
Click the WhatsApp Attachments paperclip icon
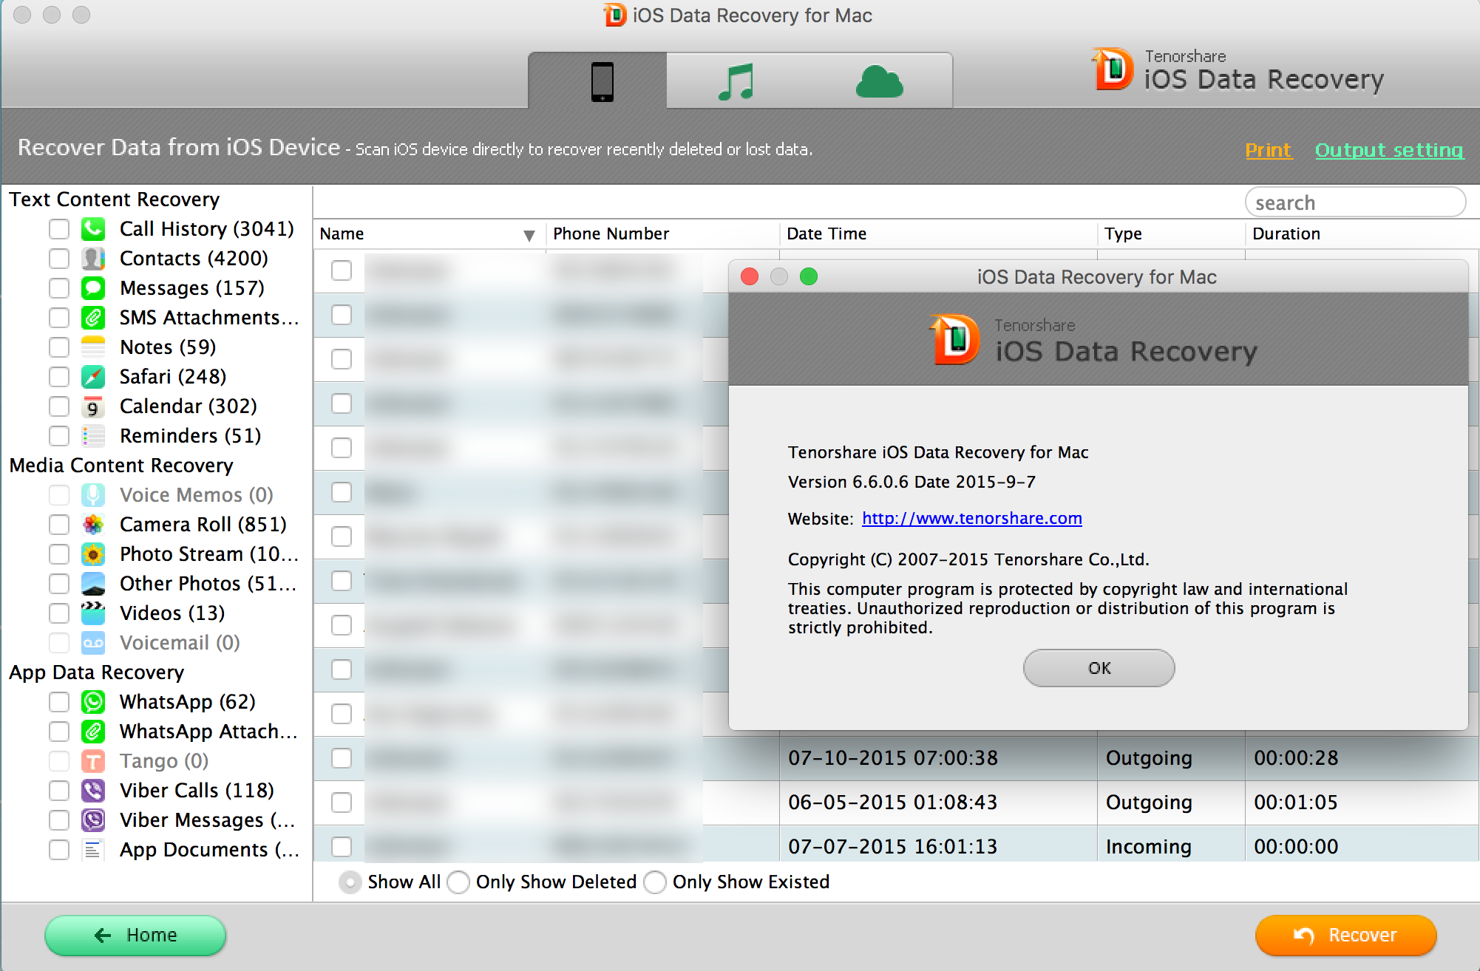[x=93, y=732]
